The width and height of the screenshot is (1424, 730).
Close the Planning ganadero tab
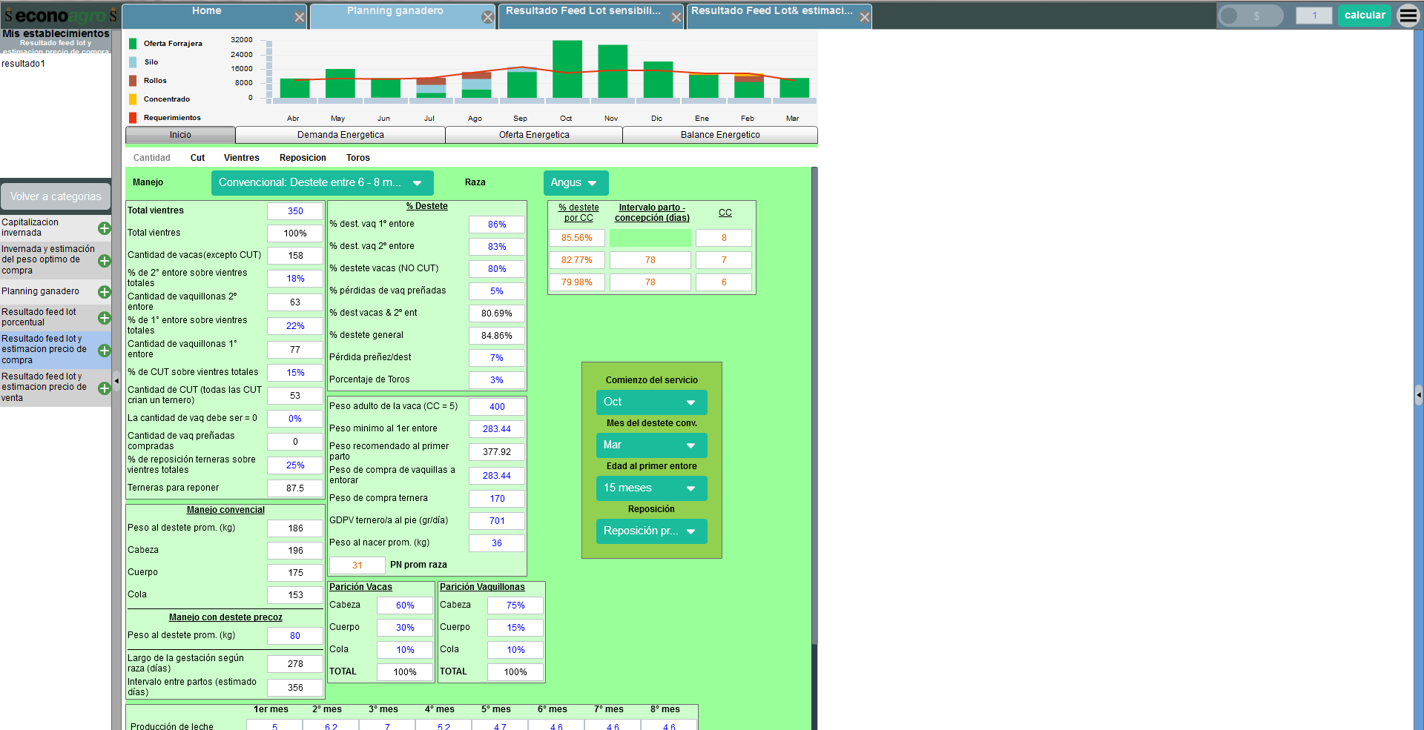(x=487, y=17)
